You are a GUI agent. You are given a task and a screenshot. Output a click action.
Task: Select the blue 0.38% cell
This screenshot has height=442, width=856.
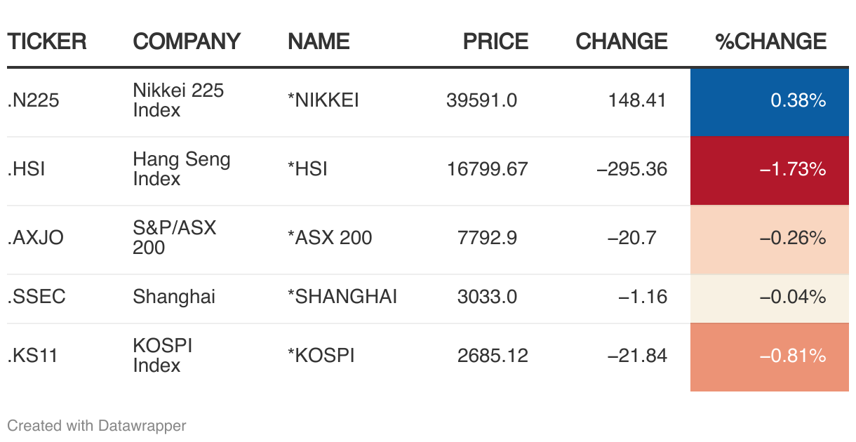pyautogui.click(x=770, y=102)
